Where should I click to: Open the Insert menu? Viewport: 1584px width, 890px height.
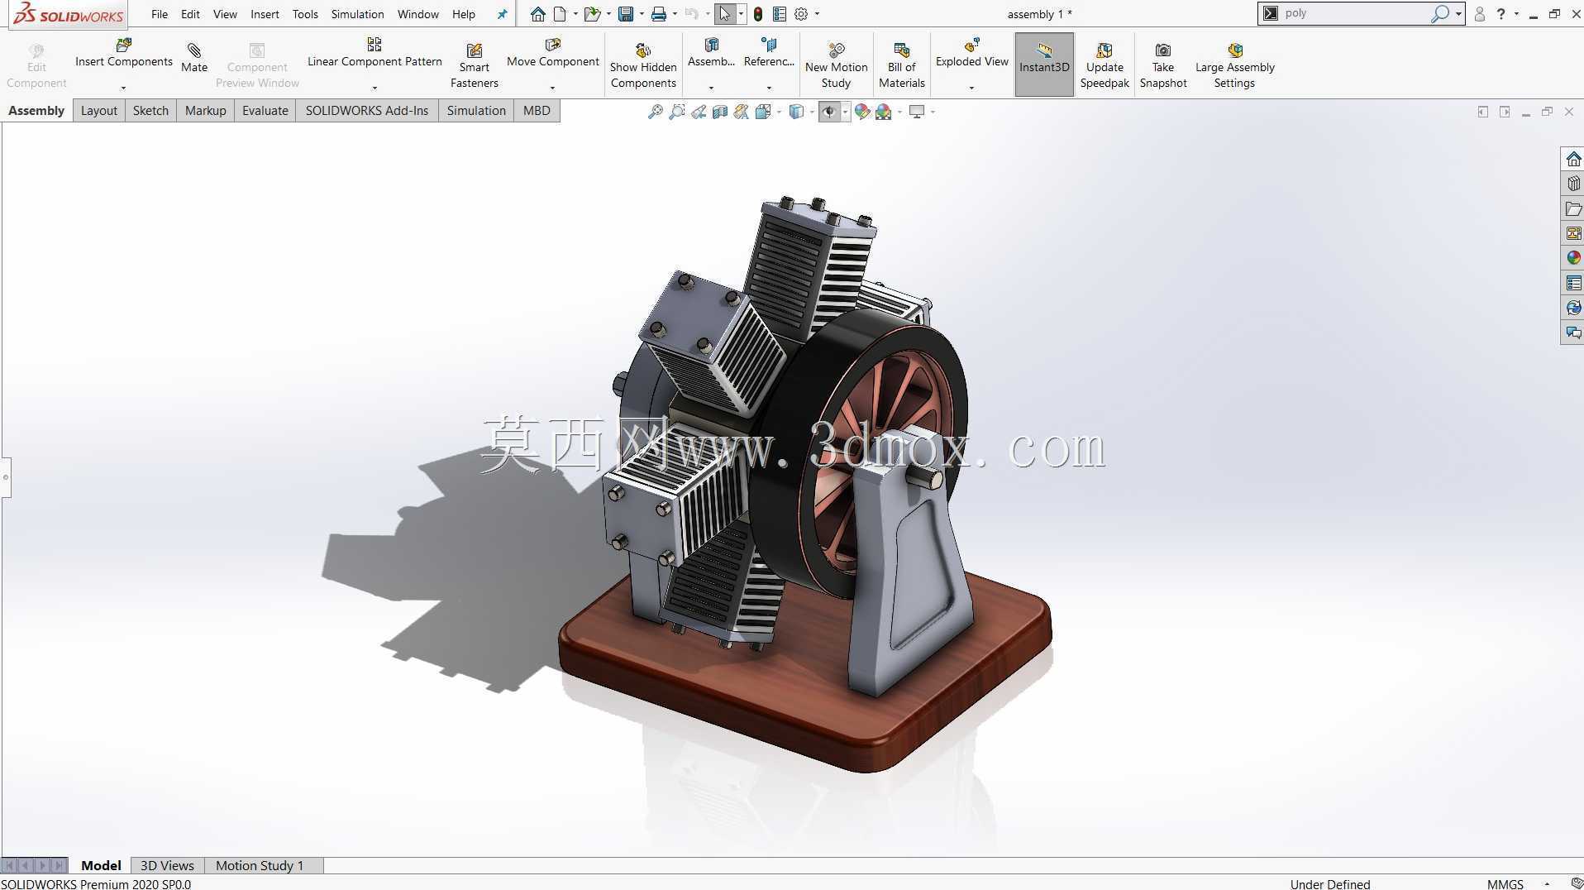click(x=265, y=14)
